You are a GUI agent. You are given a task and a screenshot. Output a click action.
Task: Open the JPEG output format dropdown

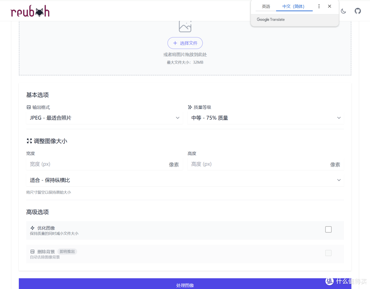point(104,118)
